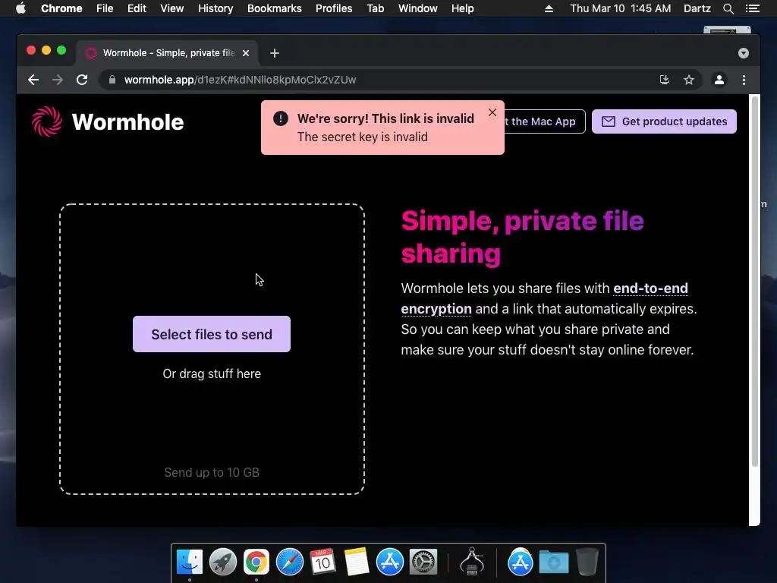The image size is (777, 583).
Task: Click the Get product updates button
Action: click(x=664, y=121)
